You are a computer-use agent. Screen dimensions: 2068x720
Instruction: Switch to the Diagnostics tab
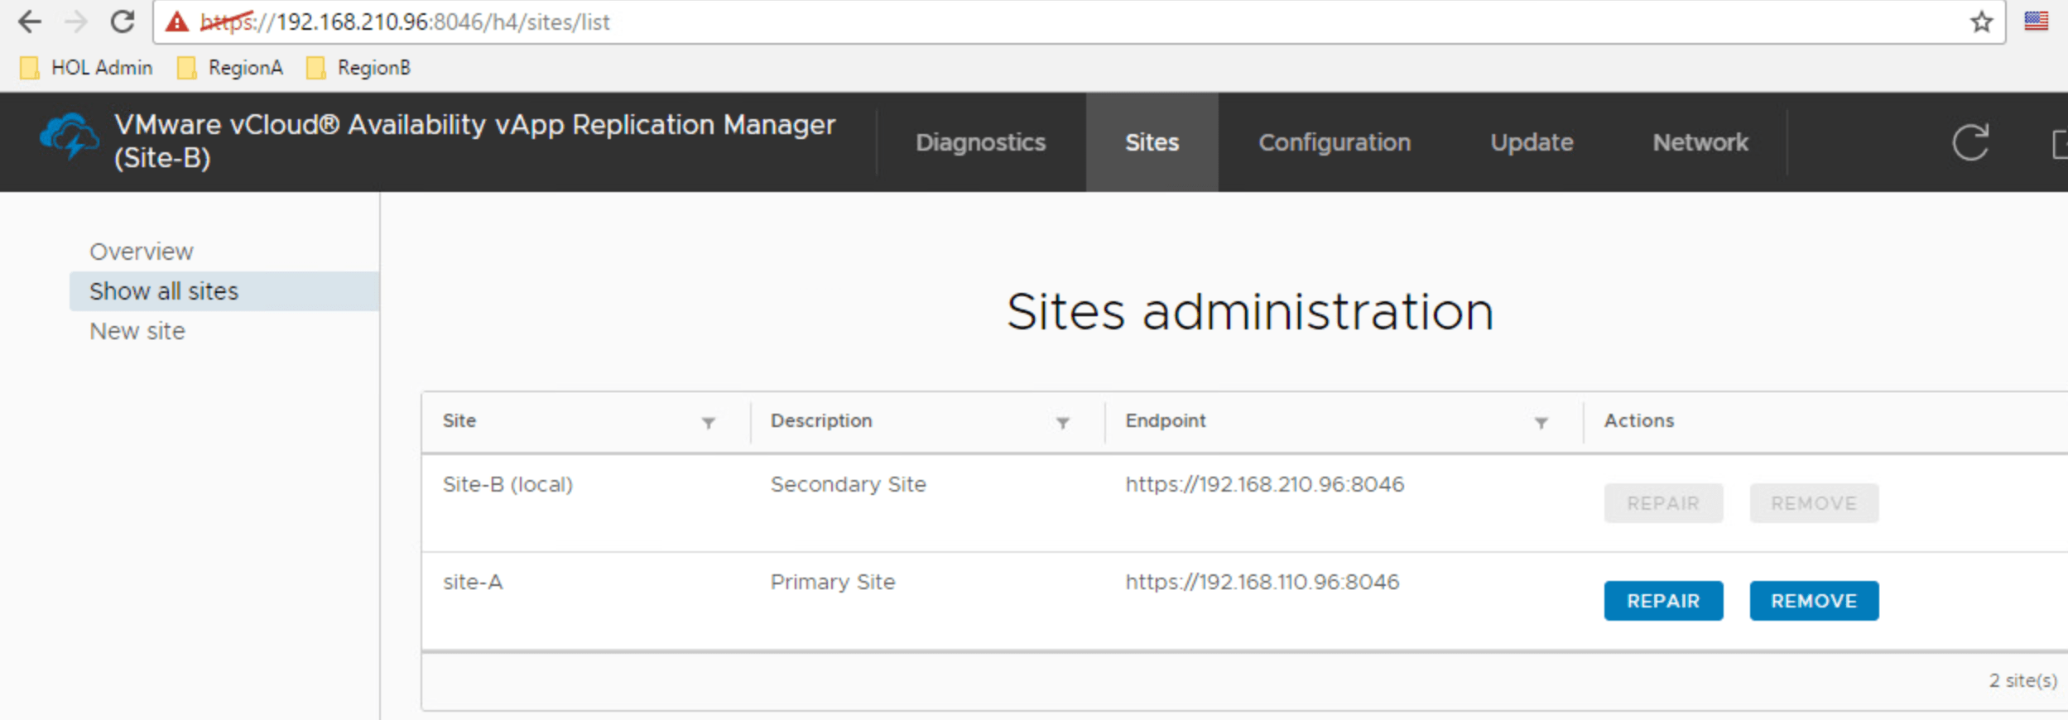[x=980, y=142]
